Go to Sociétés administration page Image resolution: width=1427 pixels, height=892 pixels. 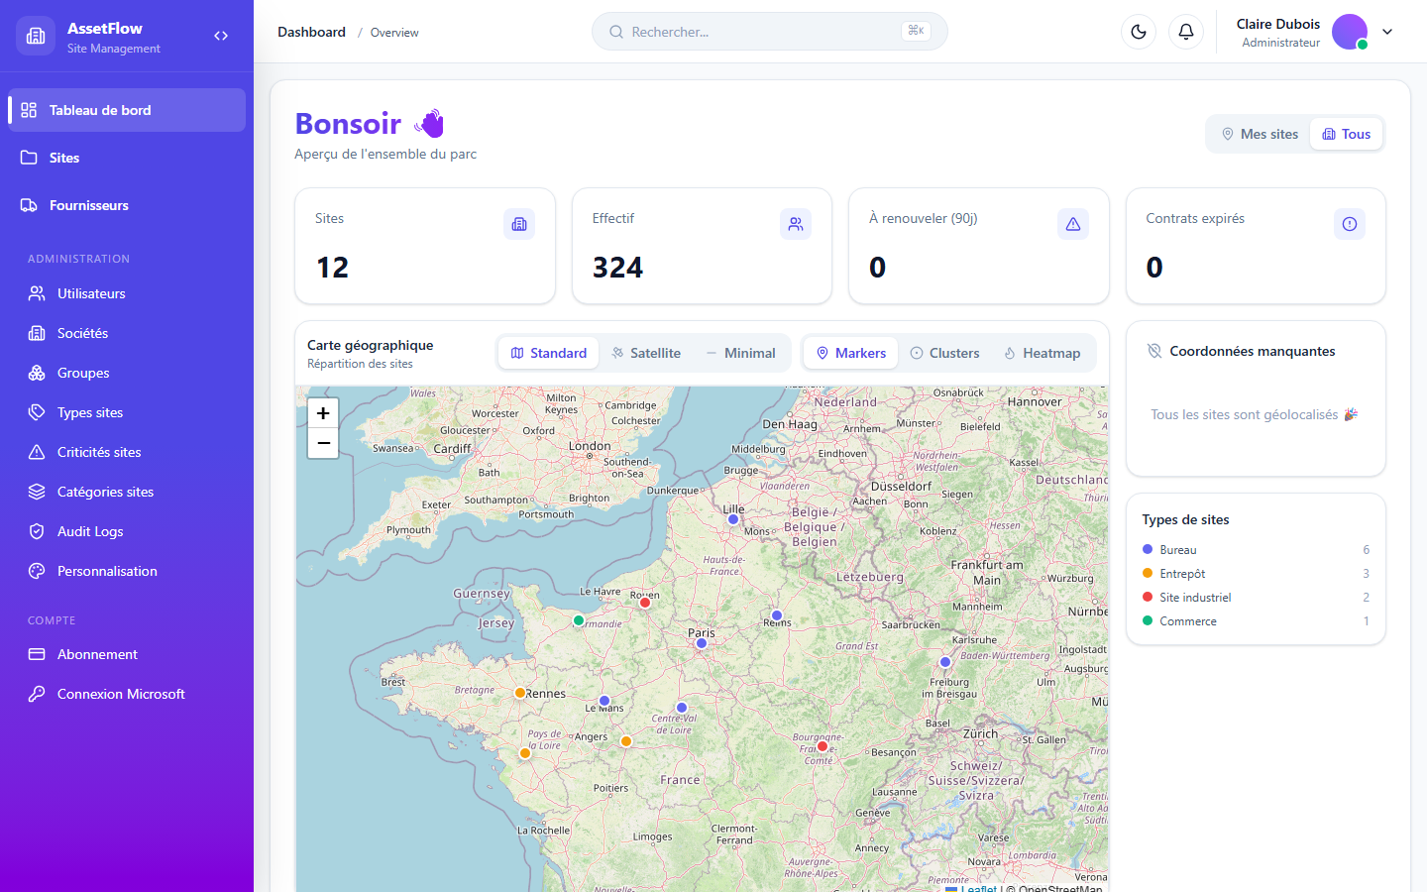pos(127,333)
